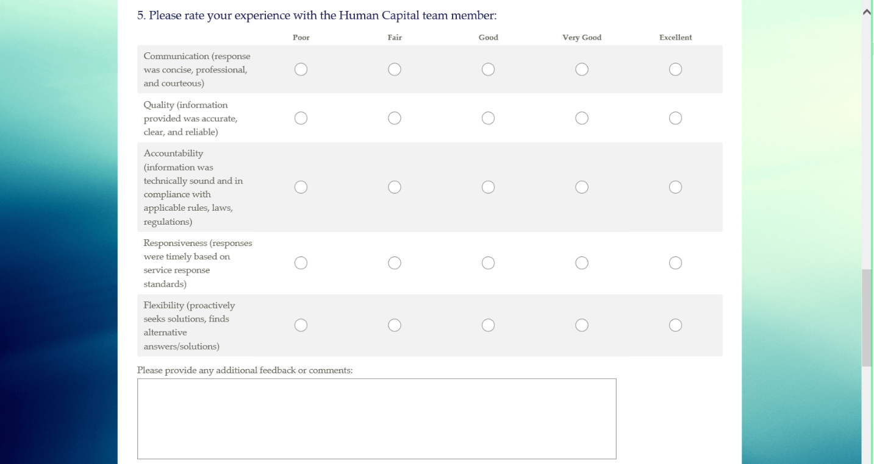Rate Accountability as Poor

[x=301, y=187]
